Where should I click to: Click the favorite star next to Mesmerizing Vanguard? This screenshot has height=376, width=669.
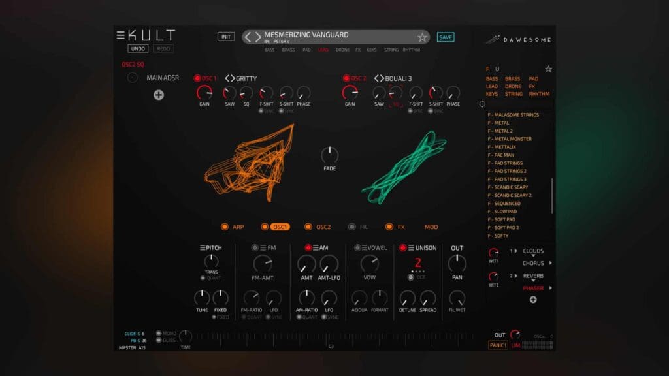(423, 37)
